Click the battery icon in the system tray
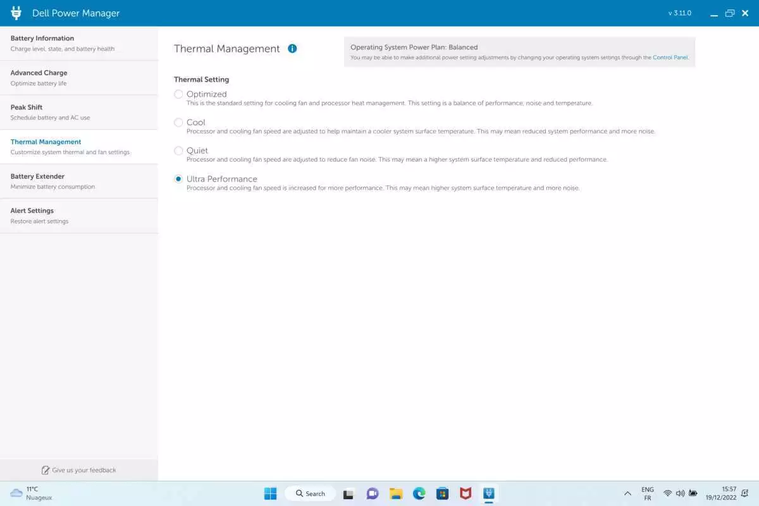Image resolution: width=759 pixels, height=506 pixels. click(x=693, y=493)
